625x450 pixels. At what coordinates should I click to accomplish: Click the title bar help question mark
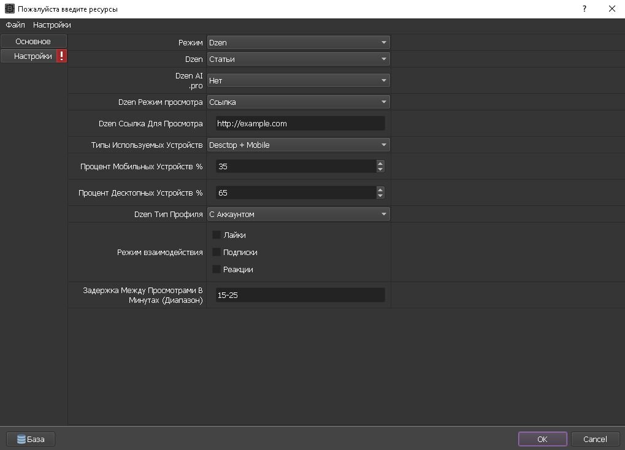click(x=585, y=9)
